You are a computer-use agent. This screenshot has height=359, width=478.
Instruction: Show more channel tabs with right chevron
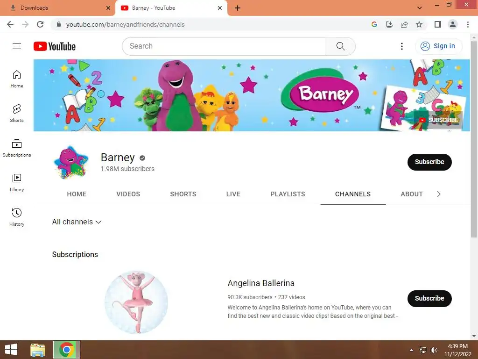439,194
